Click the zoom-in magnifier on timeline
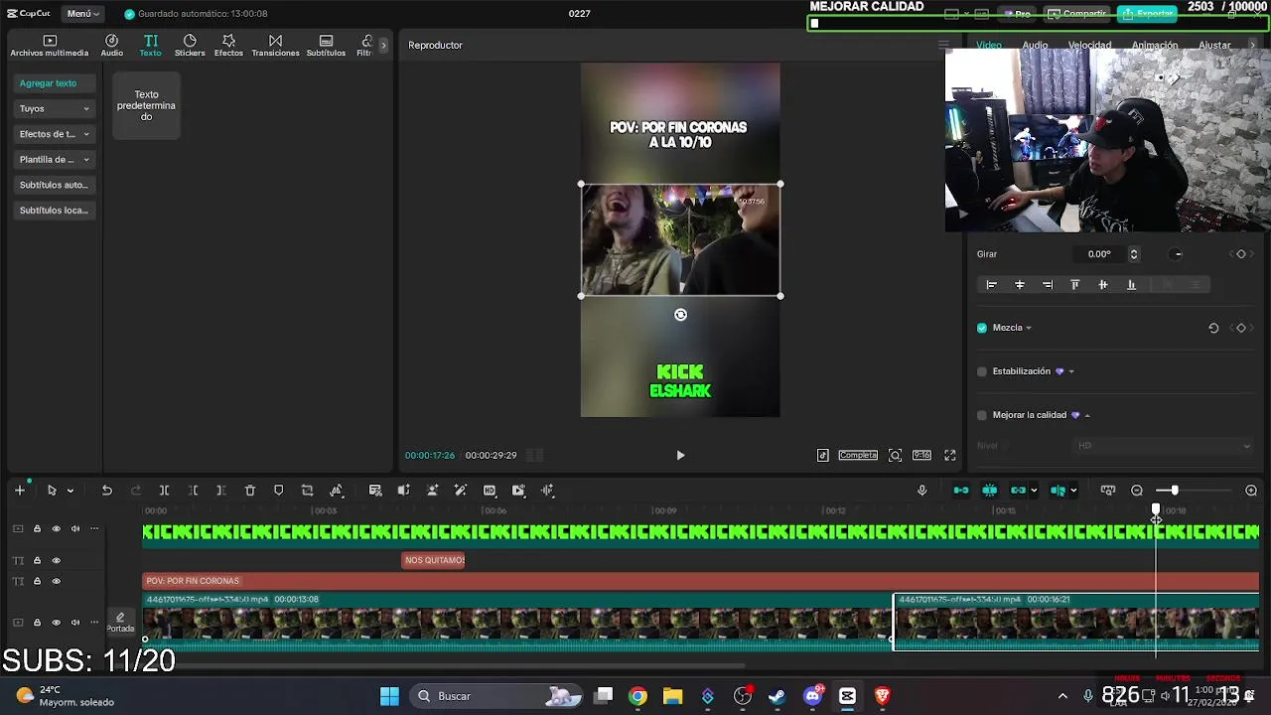This screenshot has width=1271, height=715. pyautogui.click(x=1251, y=491)
